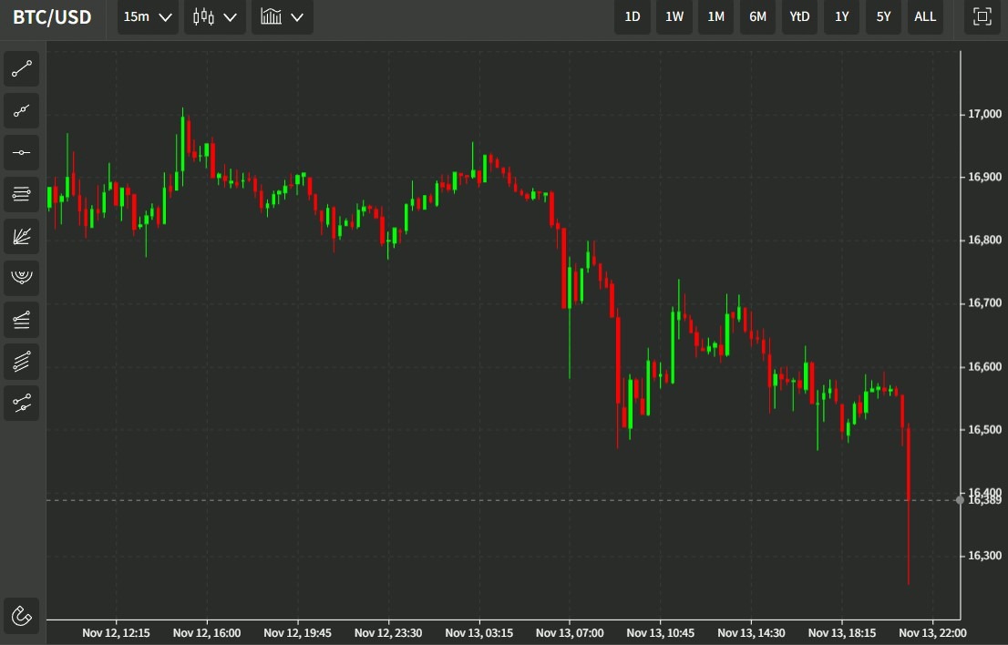Set chart range to 5Y
This screenshot has width=1008, height=645.
[883, 16]
